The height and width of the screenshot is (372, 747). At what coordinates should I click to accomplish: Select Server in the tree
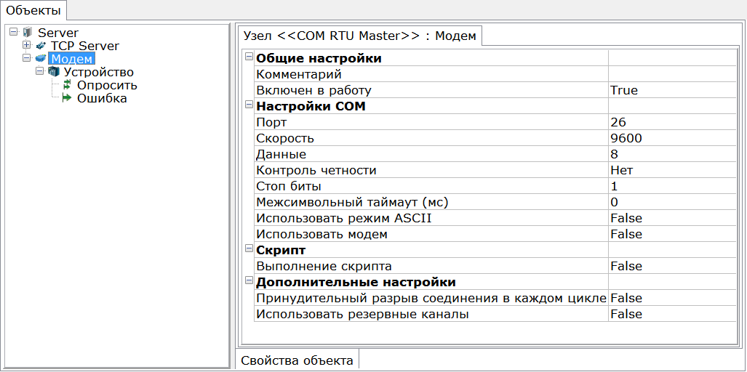click(x=58, y=33)
